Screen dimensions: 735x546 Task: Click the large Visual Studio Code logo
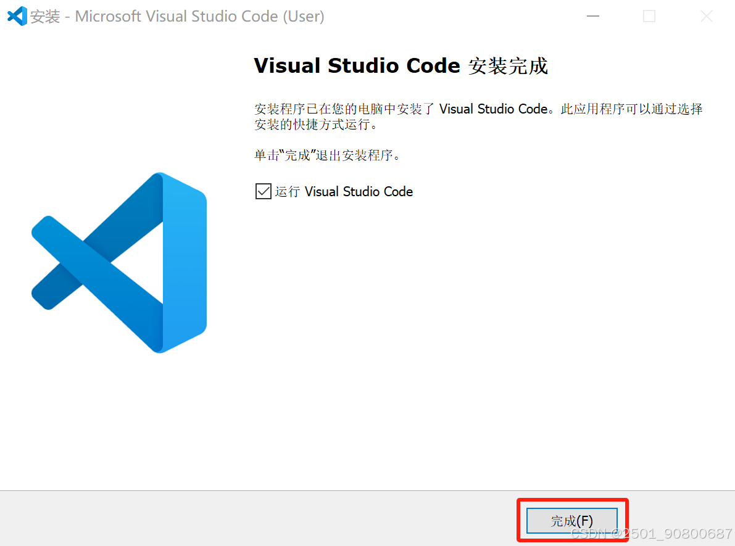click(x=119, y=262)
